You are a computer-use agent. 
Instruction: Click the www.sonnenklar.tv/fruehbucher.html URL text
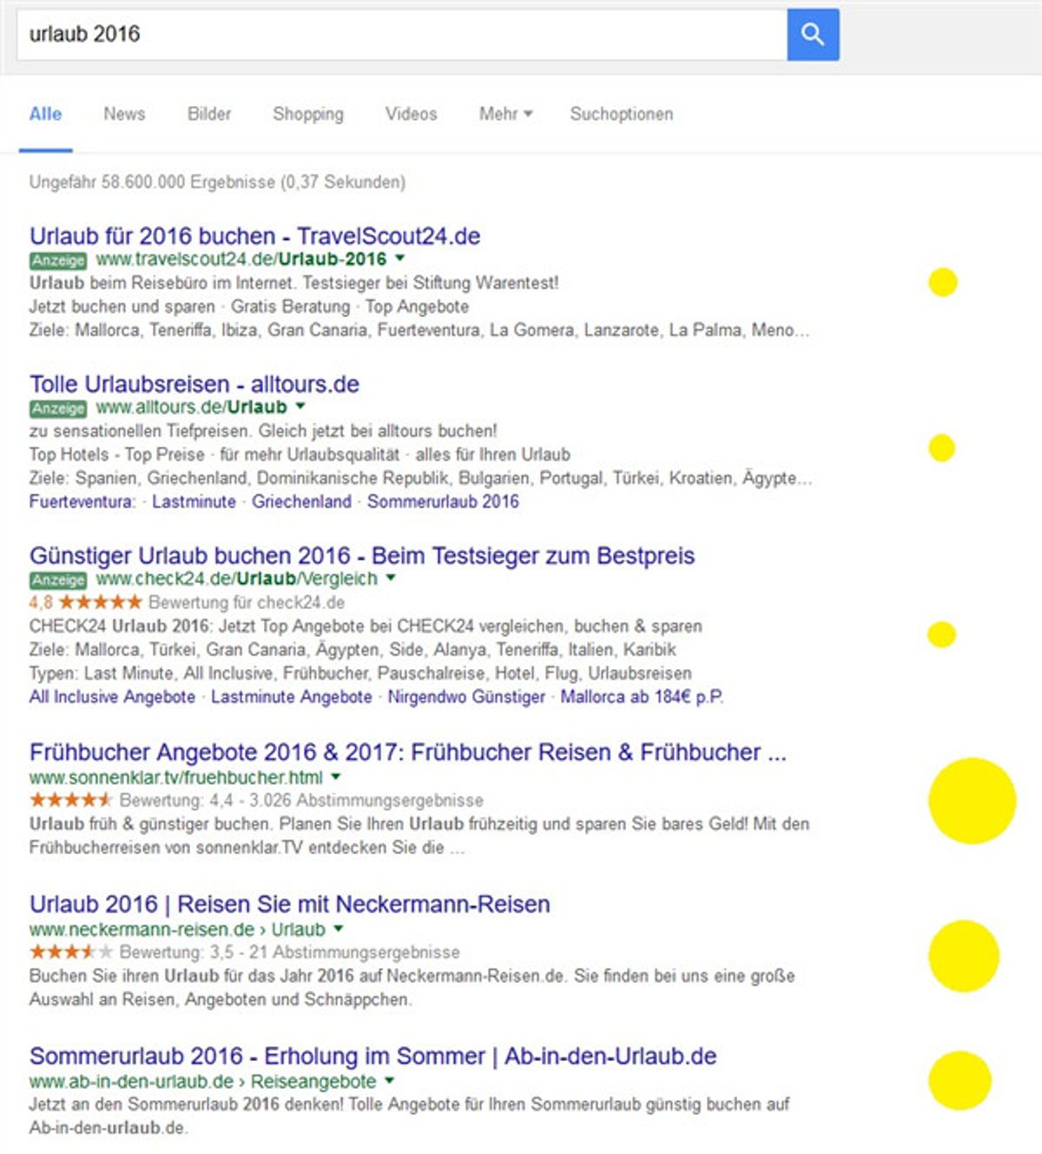pyautogui.click(x=176, y=777)
